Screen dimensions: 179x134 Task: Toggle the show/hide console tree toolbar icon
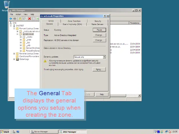(x=24, y=19)
